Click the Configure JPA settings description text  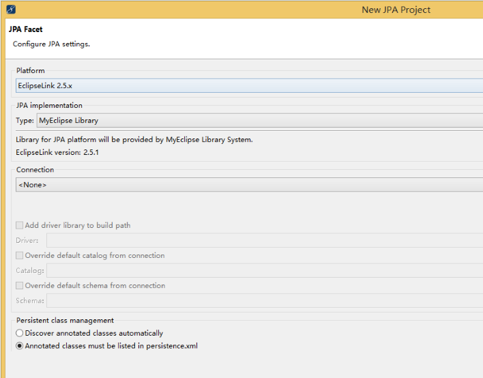click(51, 44)
